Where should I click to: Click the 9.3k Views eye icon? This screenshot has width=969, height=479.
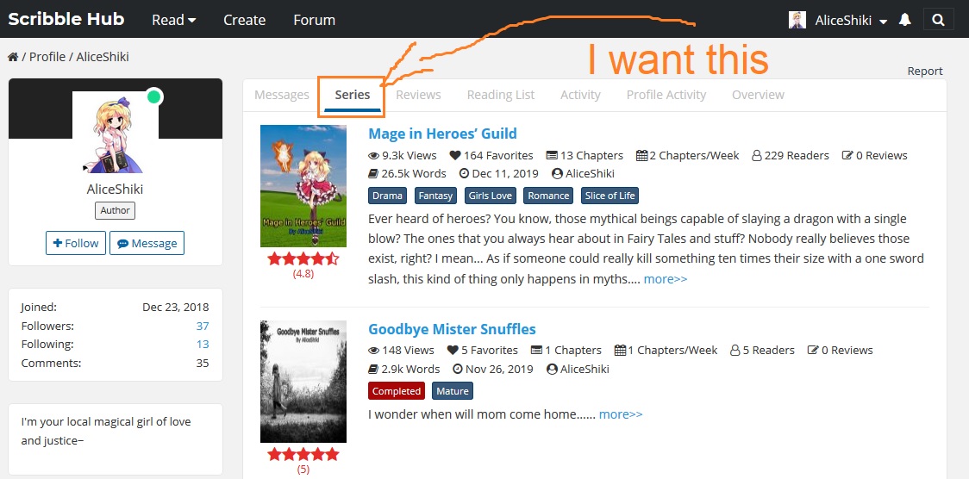(x=373, y=156)
